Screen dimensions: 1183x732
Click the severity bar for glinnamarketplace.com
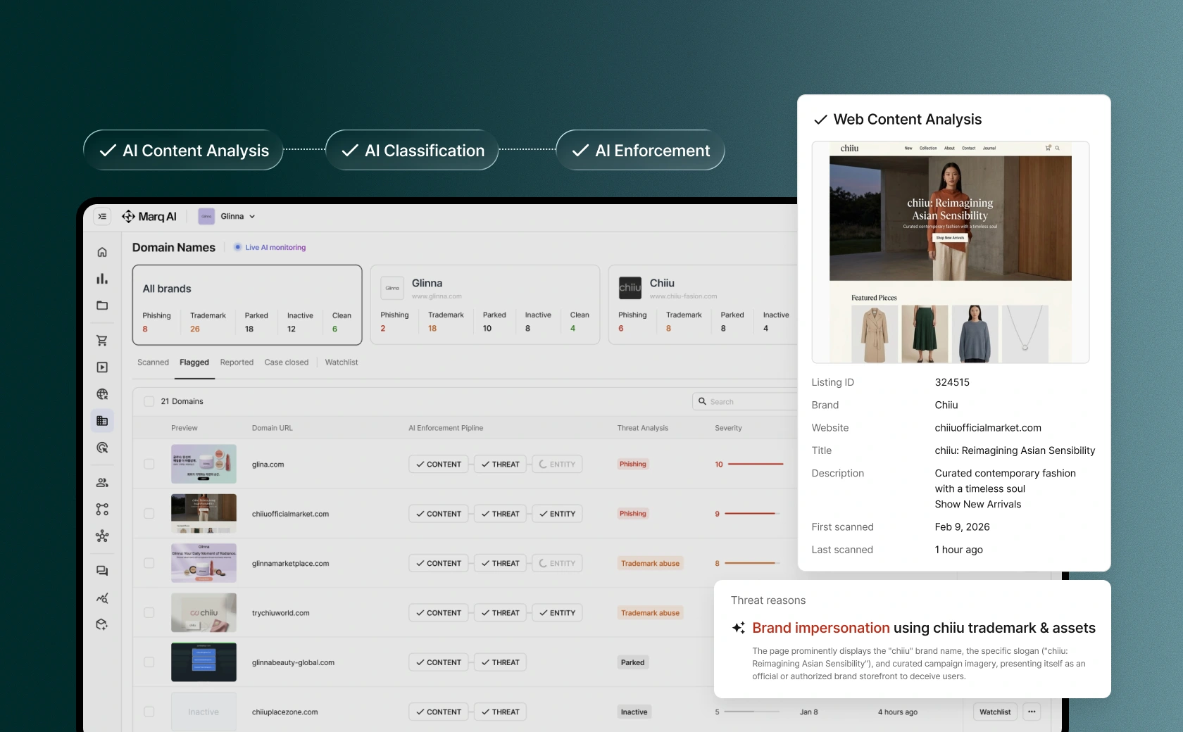pyautogui.click(x=751, y=563)
